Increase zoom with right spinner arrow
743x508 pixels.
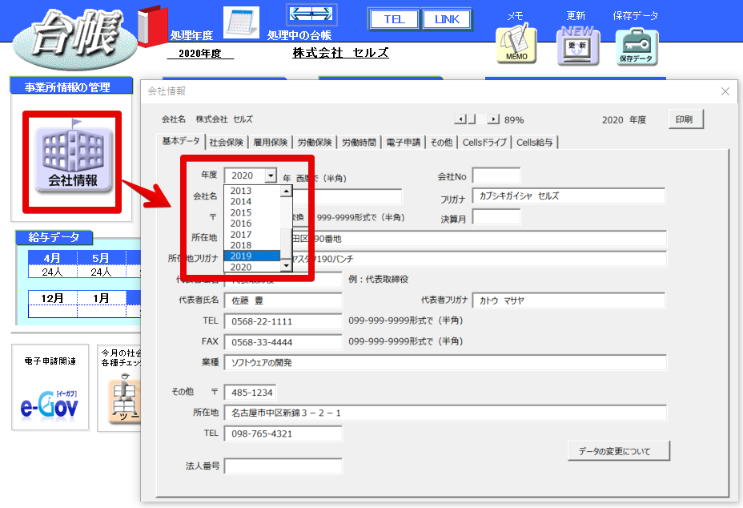pos(493,119)
